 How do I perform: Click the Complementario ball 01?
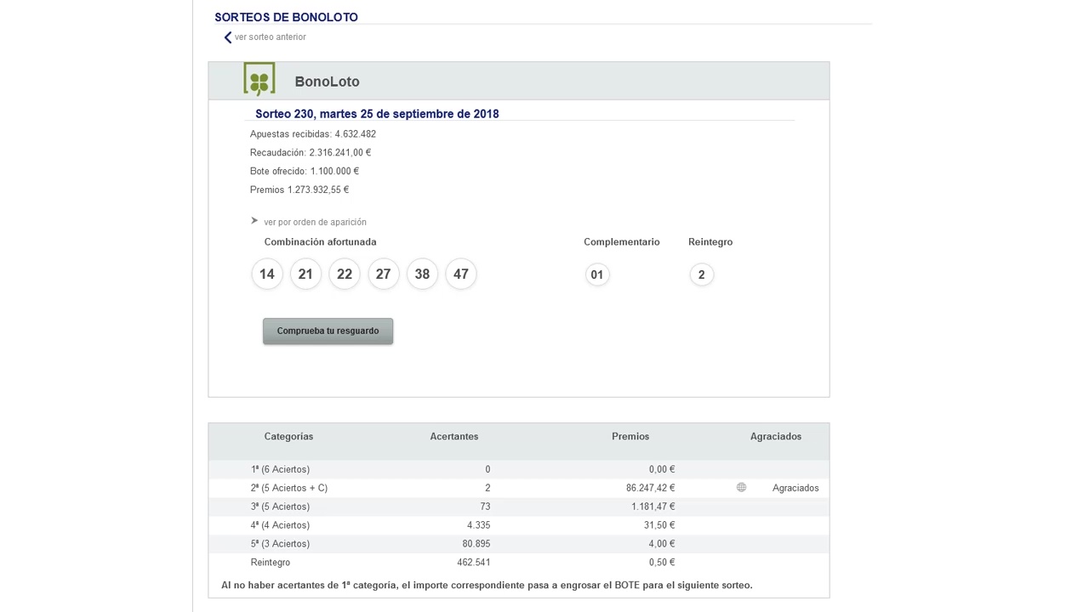[597, 275]
